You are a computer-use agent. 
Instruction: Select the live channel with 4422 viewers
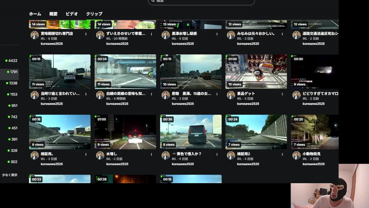pyautogui.click(x=11, y=61)
